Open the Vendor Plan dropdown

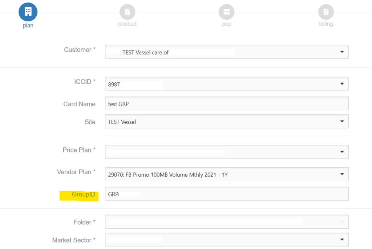[341, 175]
